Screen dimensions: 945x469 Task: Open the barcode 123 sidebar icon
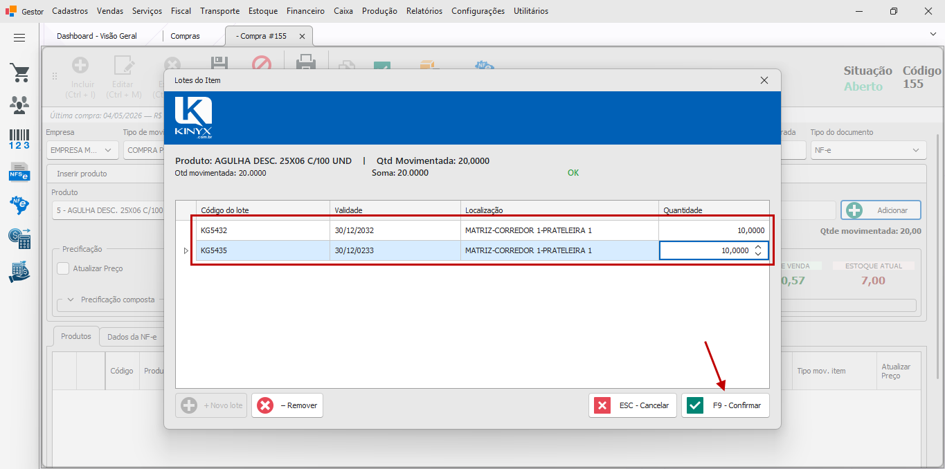pos(19,138)
